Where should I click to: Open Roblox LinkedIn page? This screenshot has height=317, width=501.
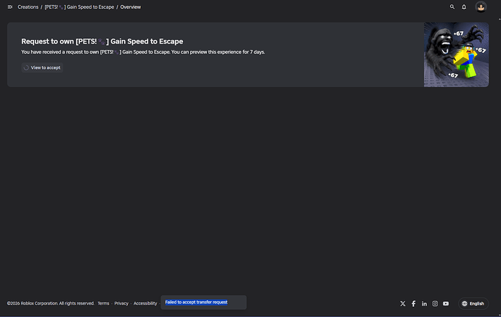pyautogui.click(x=424, y=304)
